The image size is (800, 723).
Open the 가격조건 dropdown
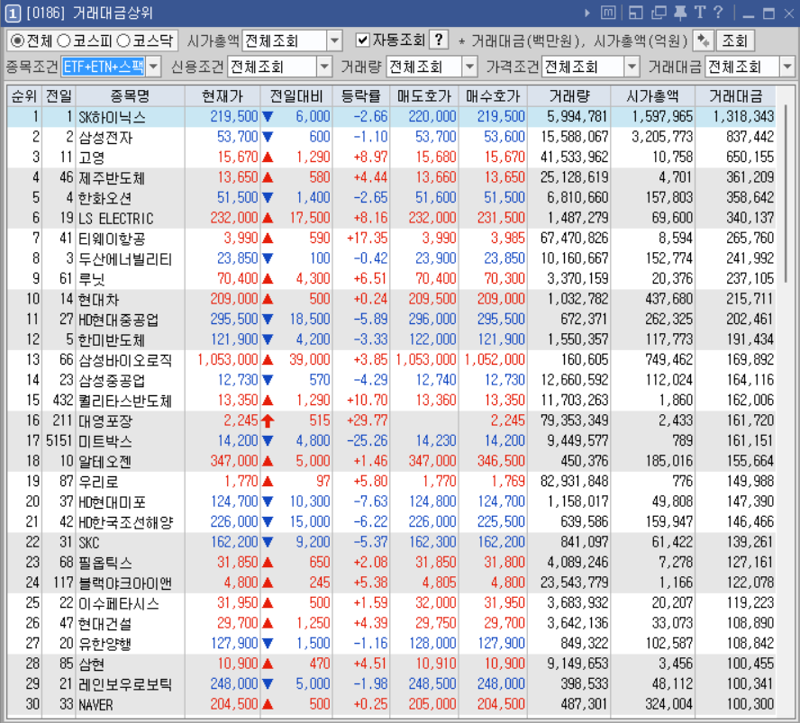(x=632, y=67)
